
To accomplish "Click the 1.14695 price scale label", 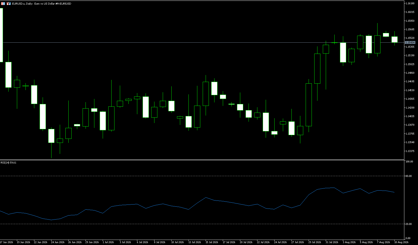I will 410,81.
